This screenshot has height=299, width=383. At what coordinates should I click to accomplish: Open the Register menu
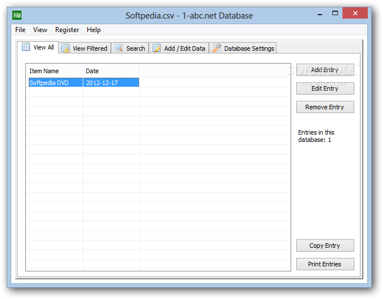coord(67,30)
